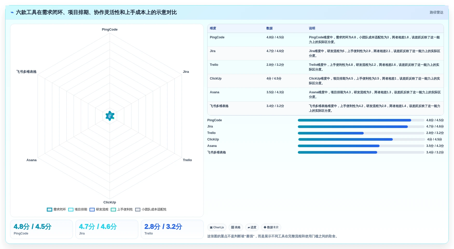Click the radar data polygon at center
This screenshot has width=454, height=249.
click(110, 116)
